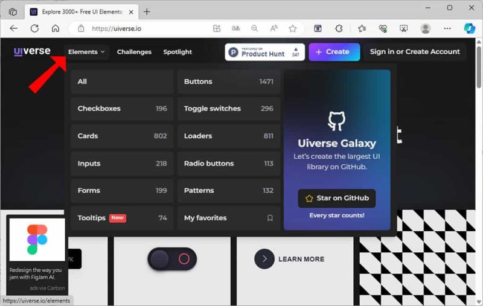Open the Tooltips category
Image resolution: width=483 pixels, height=306 pixels.
pyautogui.click(x=122, y=218)
